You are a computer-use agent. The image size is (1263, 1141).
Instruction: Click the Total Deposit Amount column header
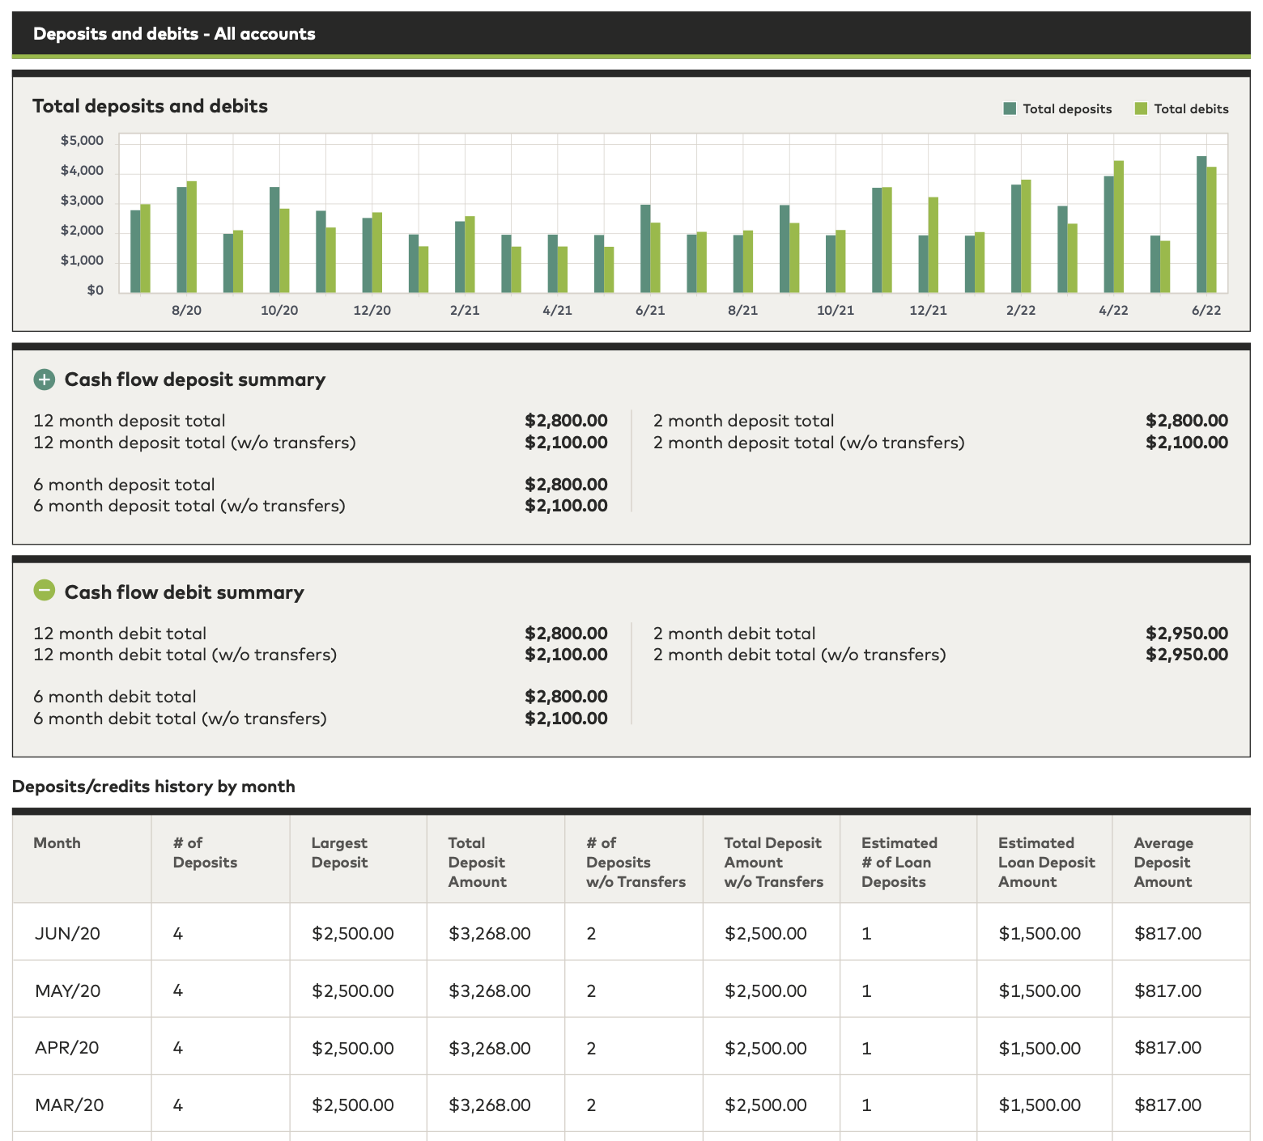477,863
